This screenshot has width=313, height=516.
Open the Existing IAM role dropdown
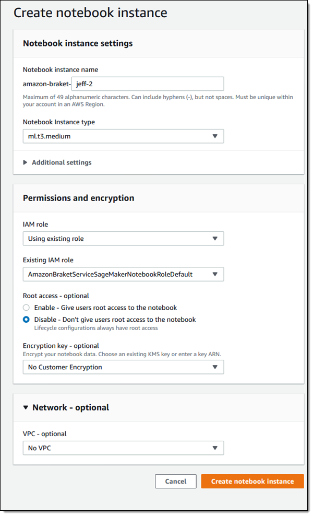click(x=123, y=274)
